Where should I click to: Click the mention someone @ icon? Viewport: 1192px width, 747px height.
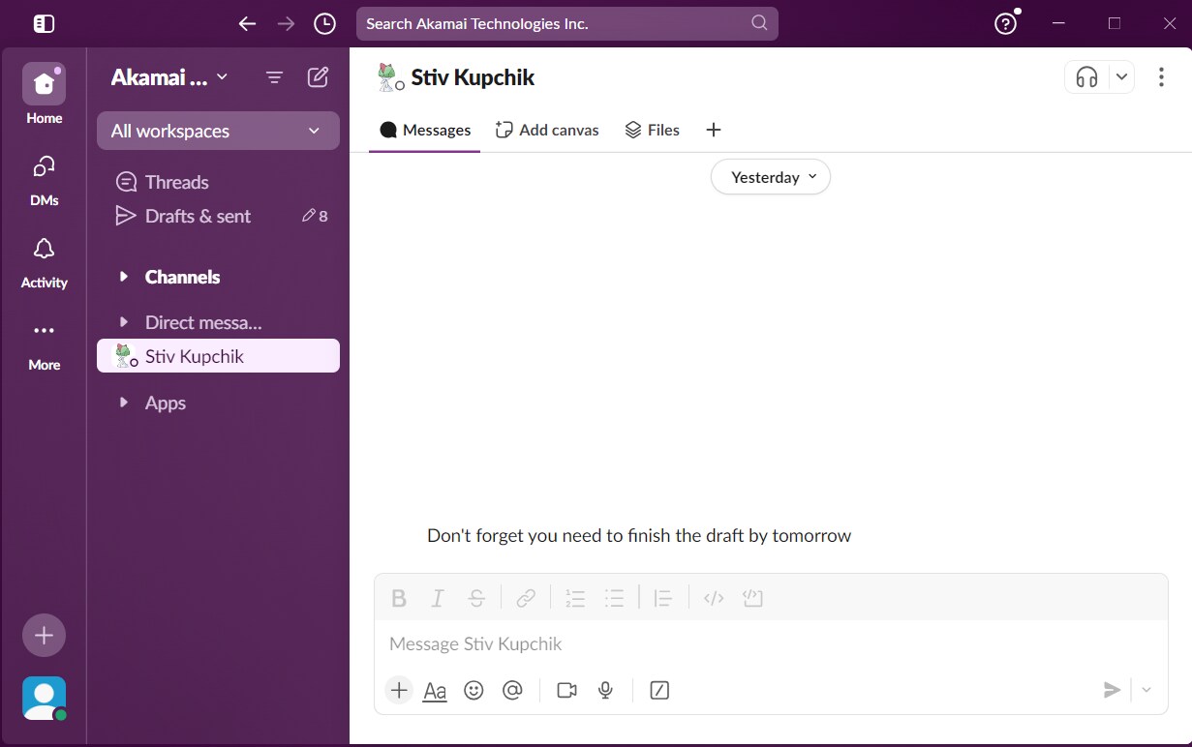tap(512, 690)
